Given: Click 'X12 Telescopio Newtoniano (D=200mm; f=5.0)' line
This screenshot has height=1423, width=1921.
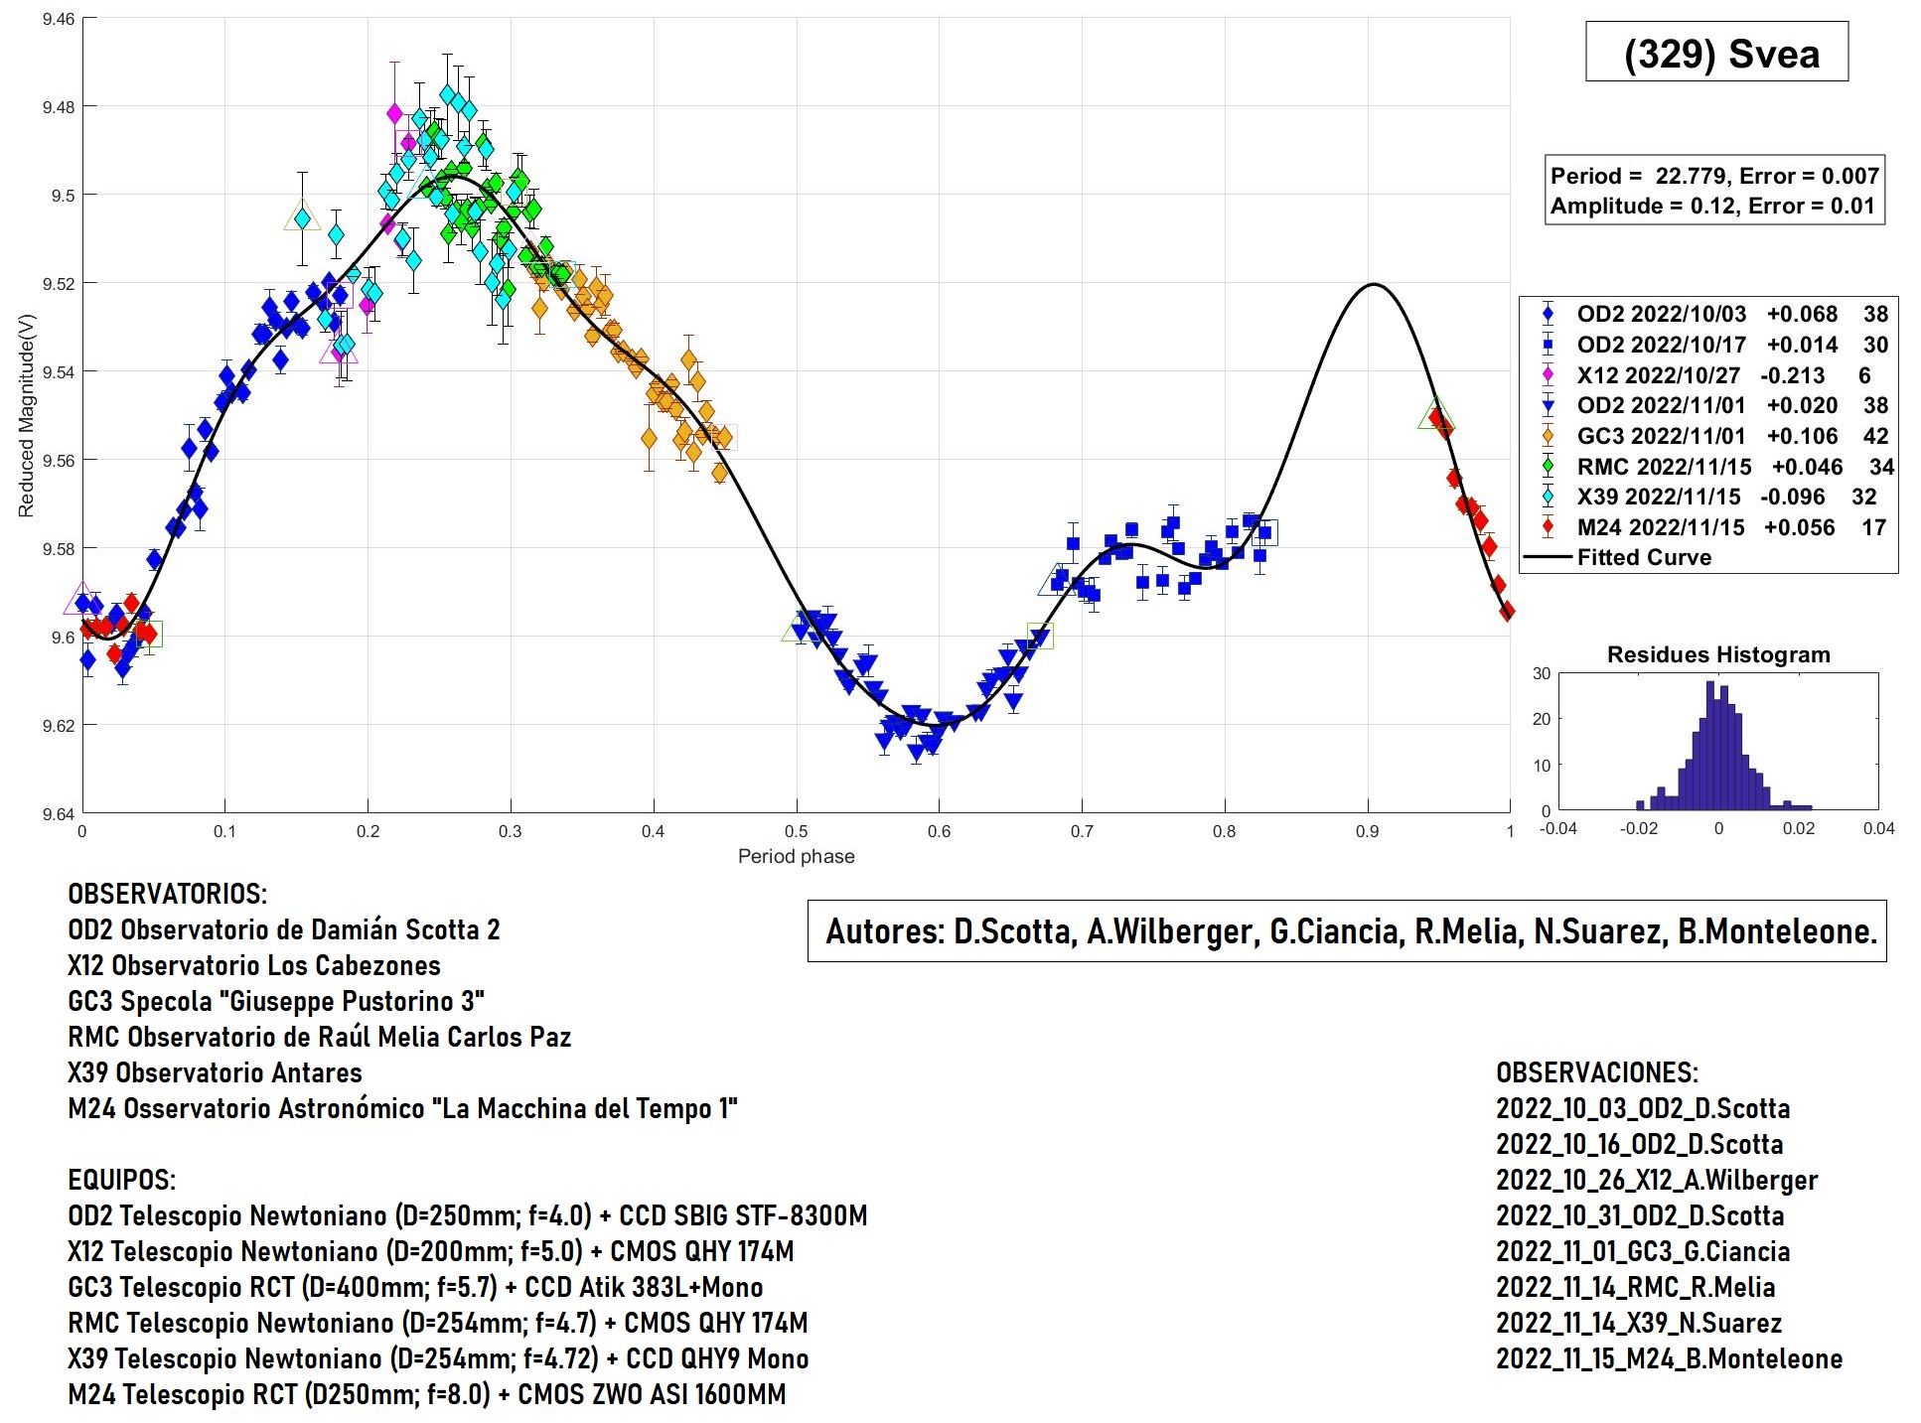Looking at the screenshot, I should pos(431,1251).
